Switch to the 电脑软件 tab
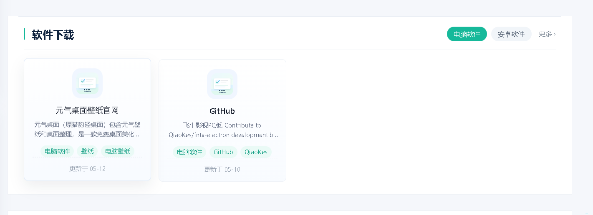The image size is (593, 215). pos(467,34)
